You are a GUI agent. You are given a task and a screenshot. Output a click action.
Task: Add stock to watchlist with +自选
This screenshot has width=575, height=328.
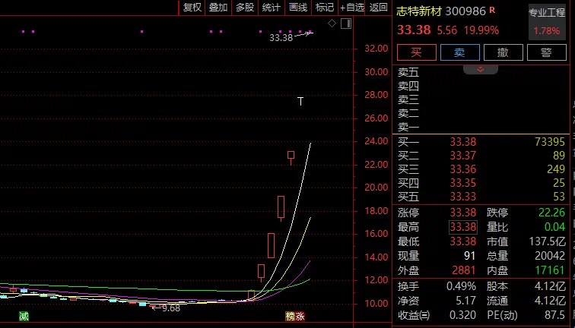tap(352, 8)
